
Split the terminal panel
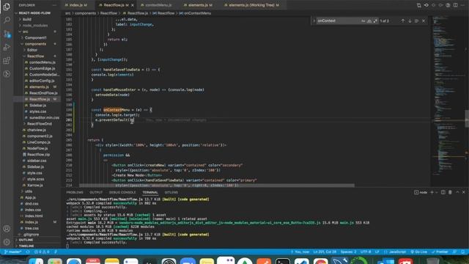point(443,192)
